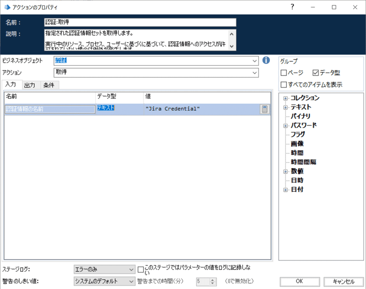Expand the パスワード tree node
This screenshot has height=289, width=366.
point(285,125)
